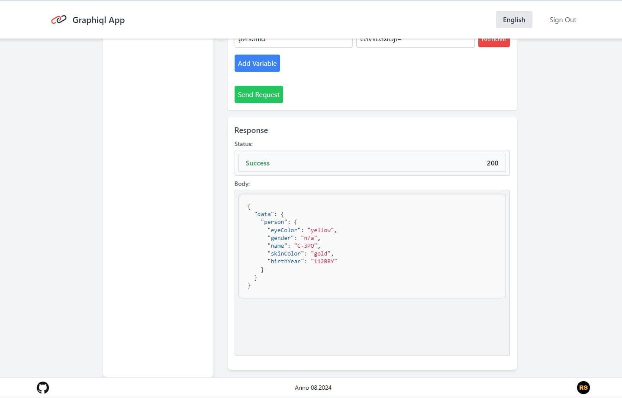Image resolution: width=622 pixels, height=398 pixels.
Task: Toggle the English language button
Action: click(514, 20)
